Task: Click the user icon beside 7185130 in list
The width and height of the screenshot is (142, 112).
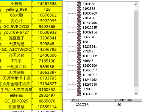Action: (x=79, y=18)
